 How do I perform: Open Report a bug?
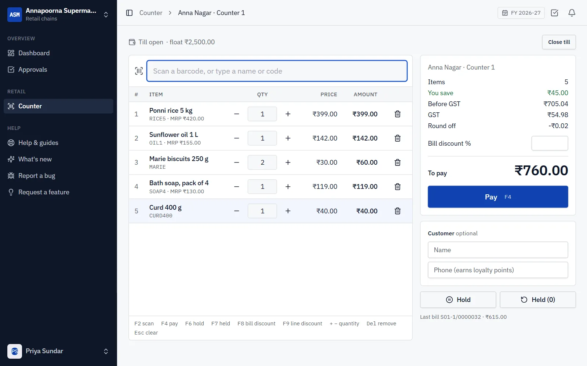click(58, 176)
